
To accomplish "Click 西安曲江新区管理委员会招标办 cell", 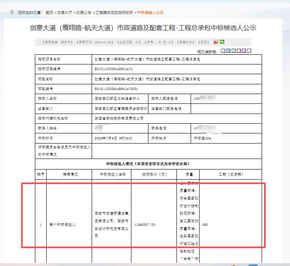I will click(121, 109).
